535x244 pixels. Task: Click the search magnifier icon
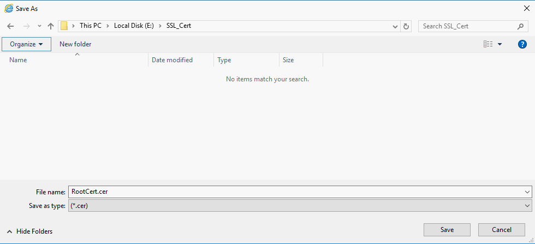click(x=520, y=26)
